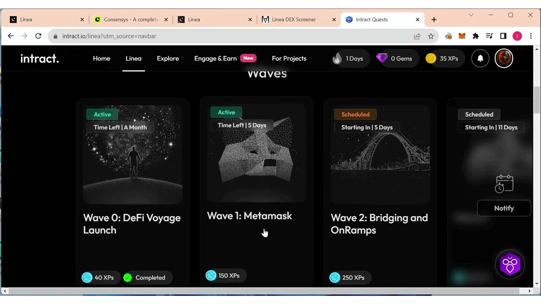Image resolution: width=541 pixels, height=304 pixels.
Task: Click the Notify button
Action: (x=504, y=208)
